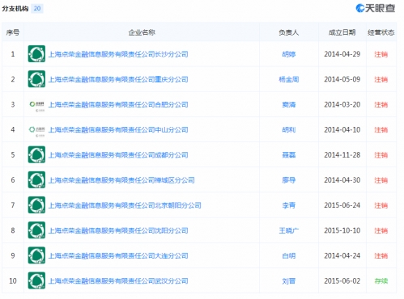The image size is (404, 299).
Task: Click 注销 status in 禅城区分公司 row
Action: (x=381, y=180)
